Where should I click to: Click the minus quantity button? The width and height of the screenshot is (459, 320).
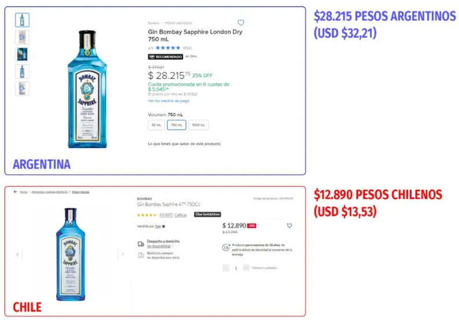(x=225, y=268)
